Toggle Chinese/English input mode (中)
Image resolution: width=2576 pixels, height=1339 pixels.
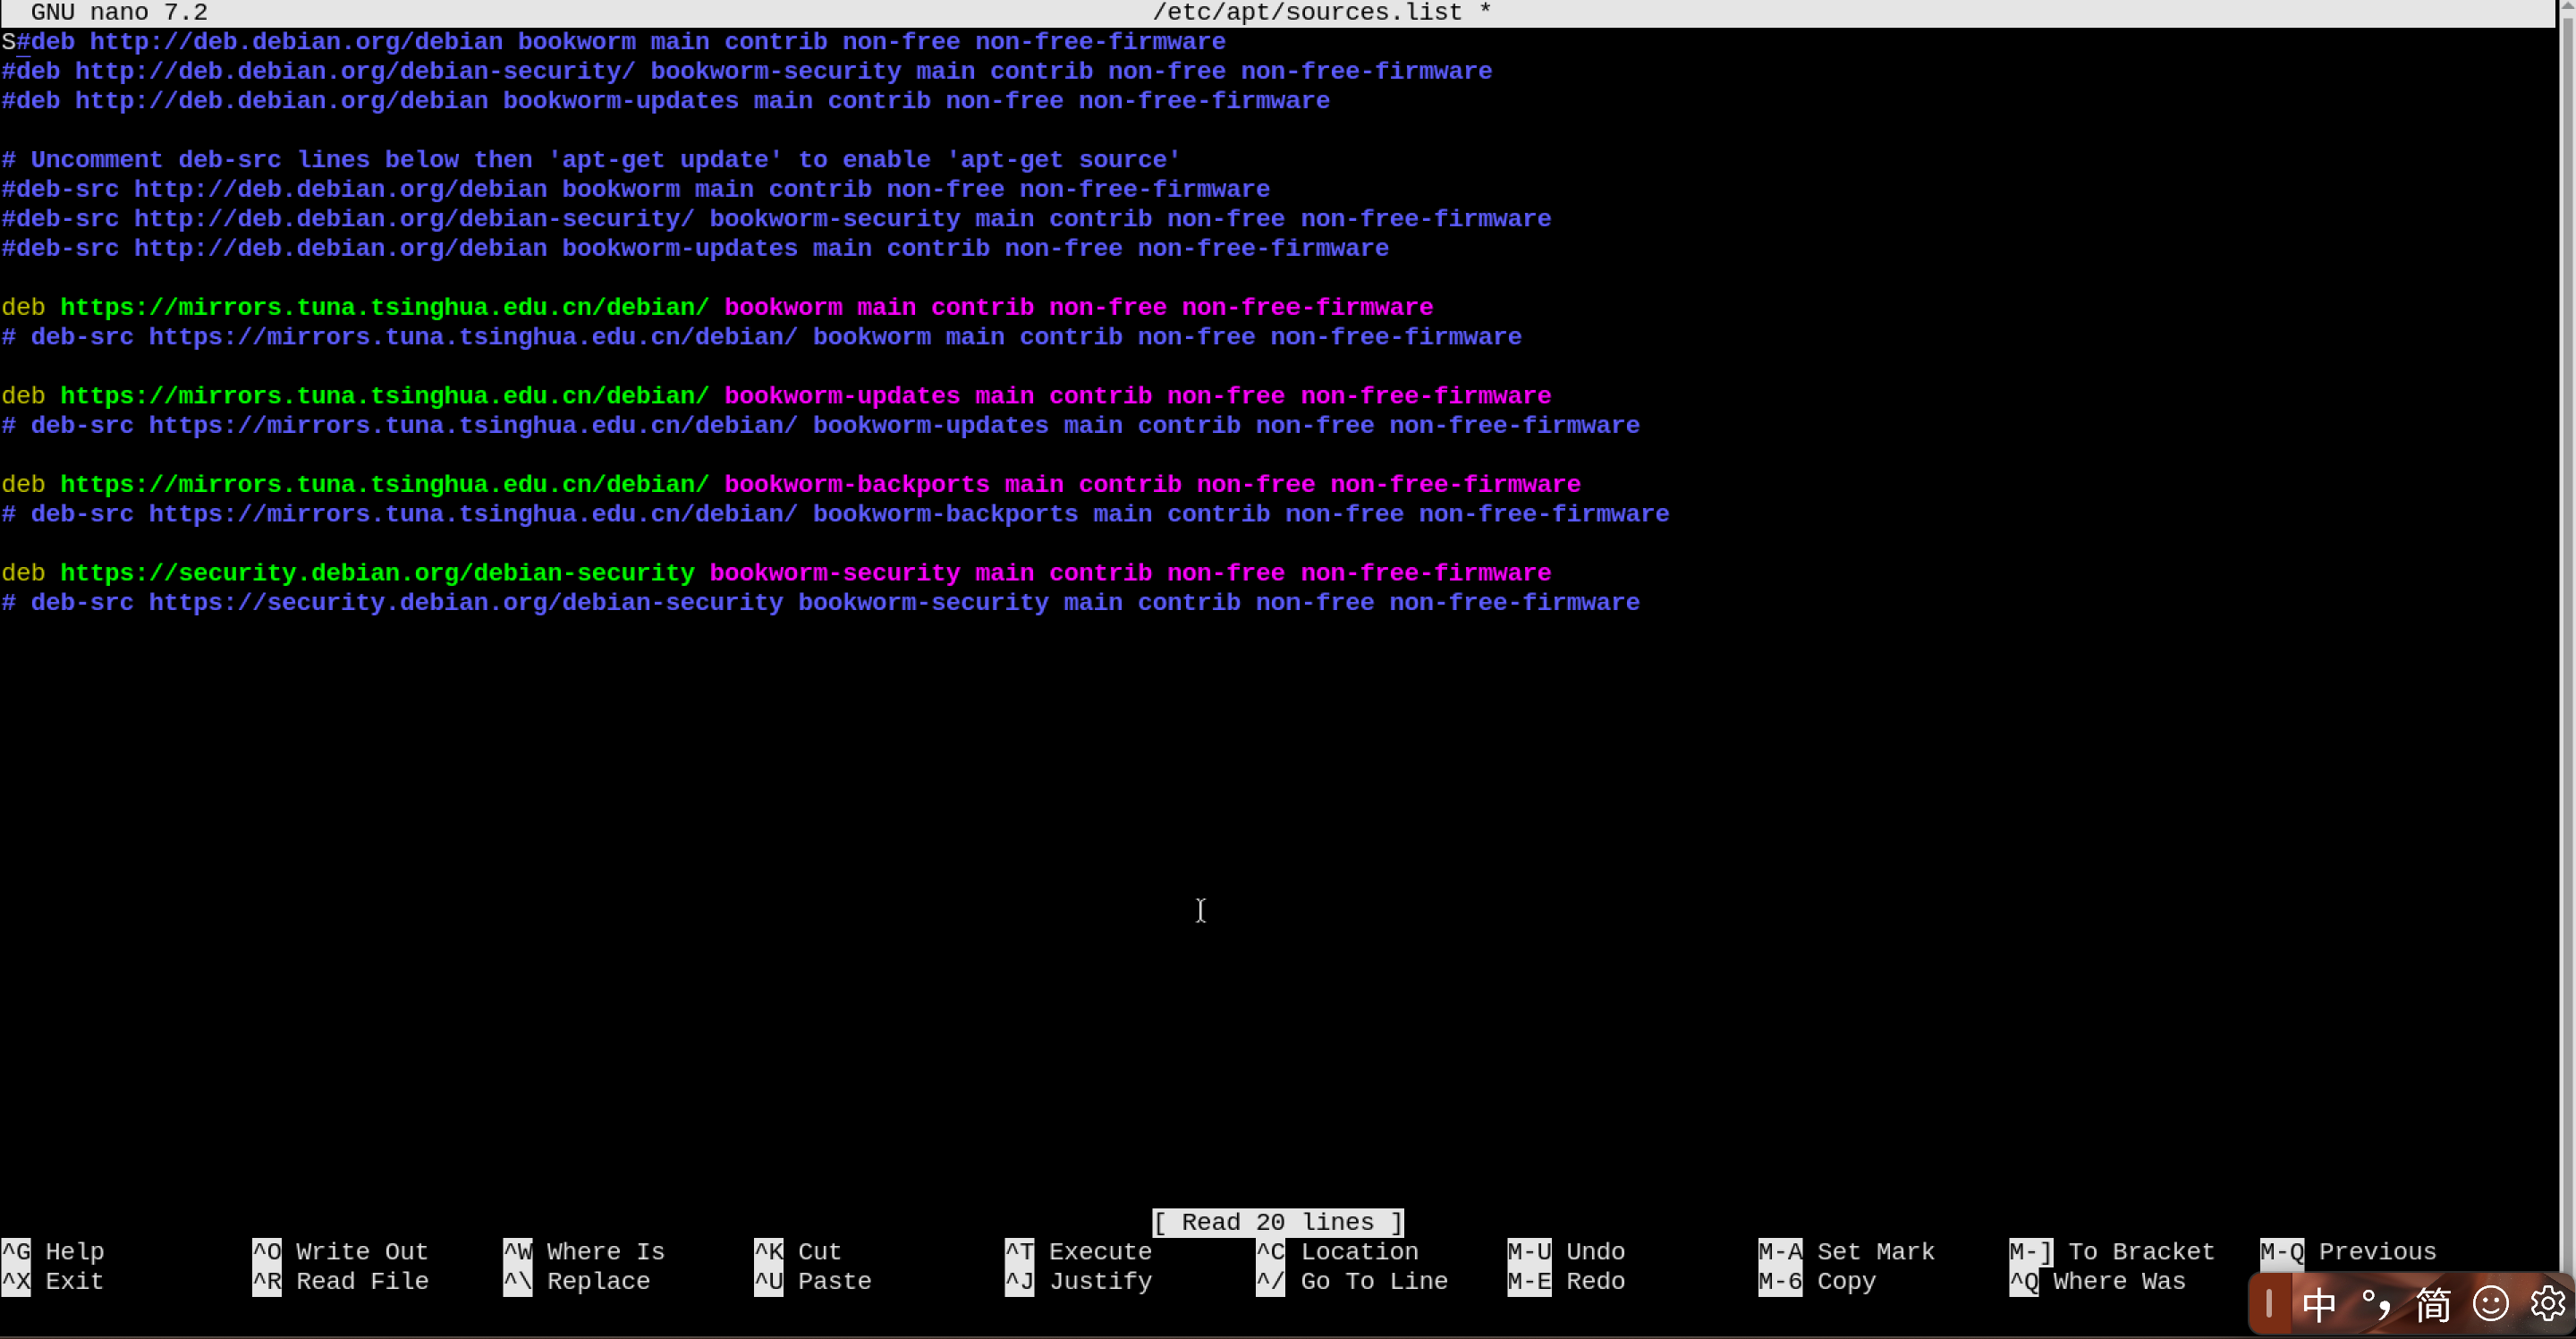coord(2318,1304)
